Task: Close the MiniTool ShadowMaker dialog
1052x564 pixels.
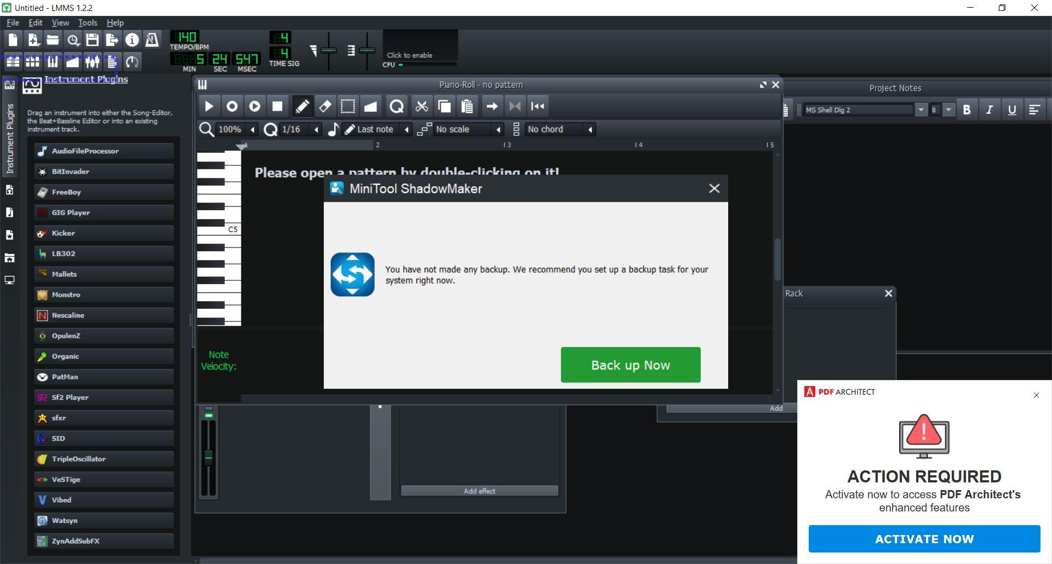Action: point(714,188)
